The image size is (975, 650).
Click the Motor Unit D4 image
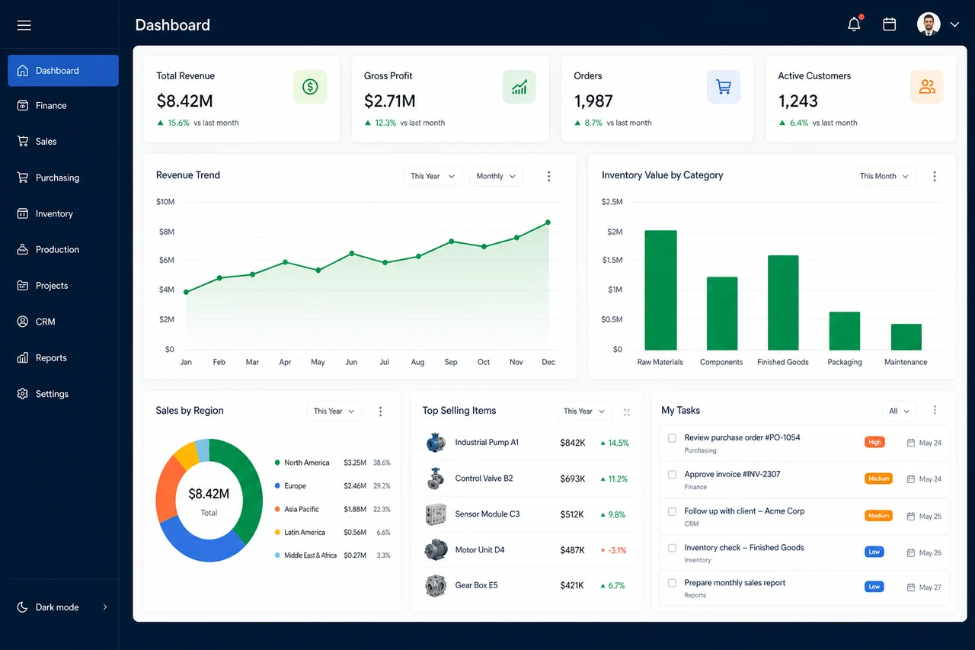[436, 550]
